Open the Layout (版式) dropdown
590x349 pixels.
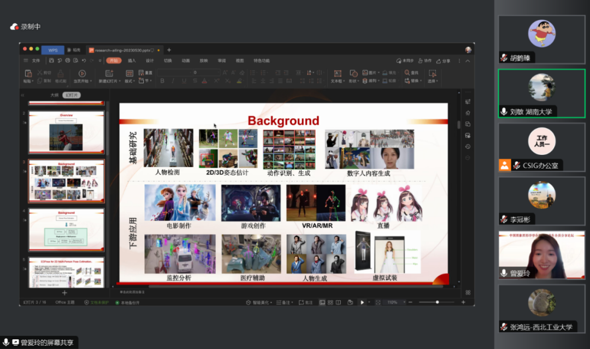coord(130,81)
